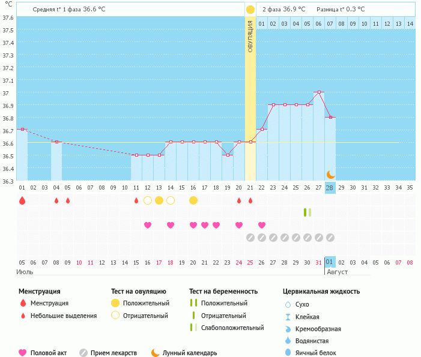Click the pink heart on day 22
Screen dimensions: 421x357
click(262, 225)
